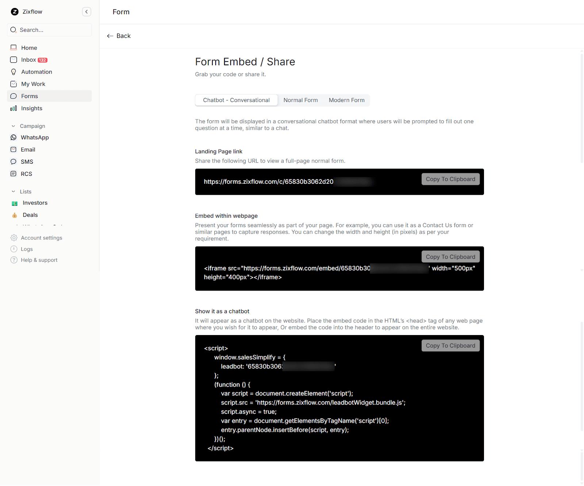Collapse the Lists section
This screenshot has height=486, width=584.
[14, 191]
